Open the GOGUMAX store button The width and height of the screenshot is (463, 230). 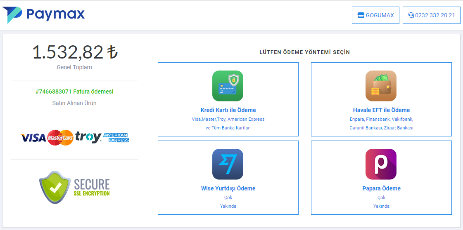tap(375, 15)
